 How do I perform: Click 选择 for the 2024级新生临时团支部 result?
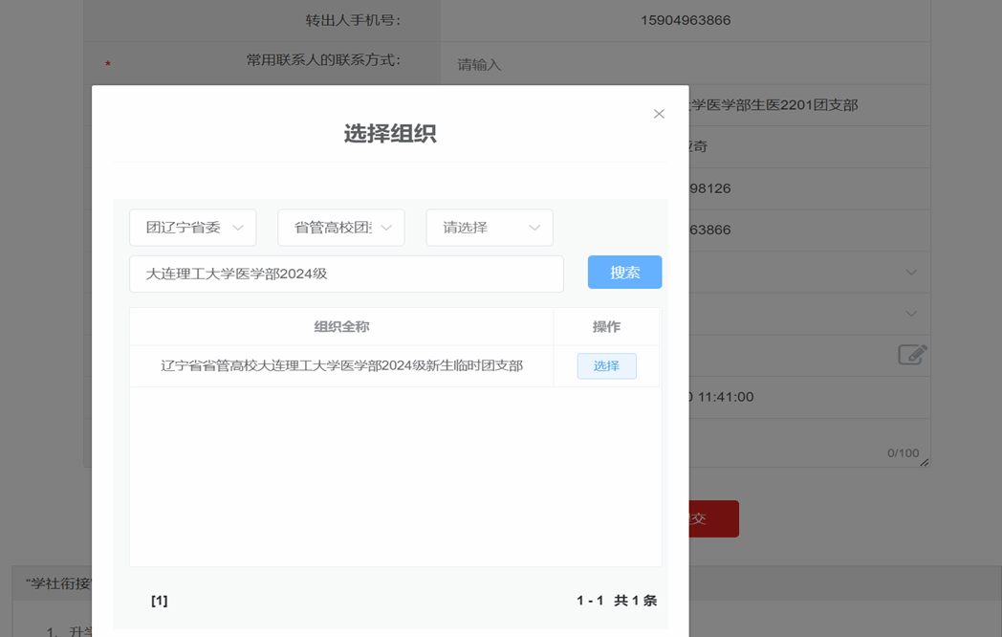pos(606,366)
